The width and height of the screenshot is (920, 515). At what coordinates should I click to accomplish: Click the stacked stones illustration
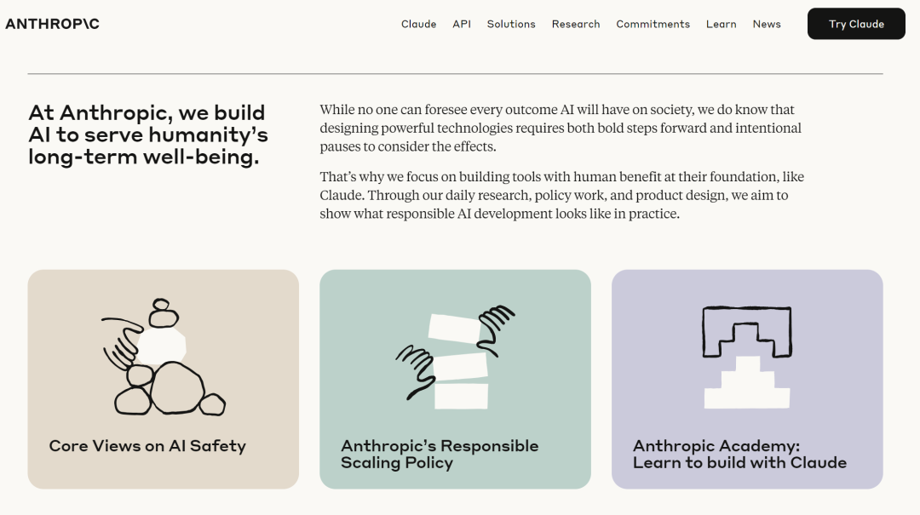tap(163, 358)
